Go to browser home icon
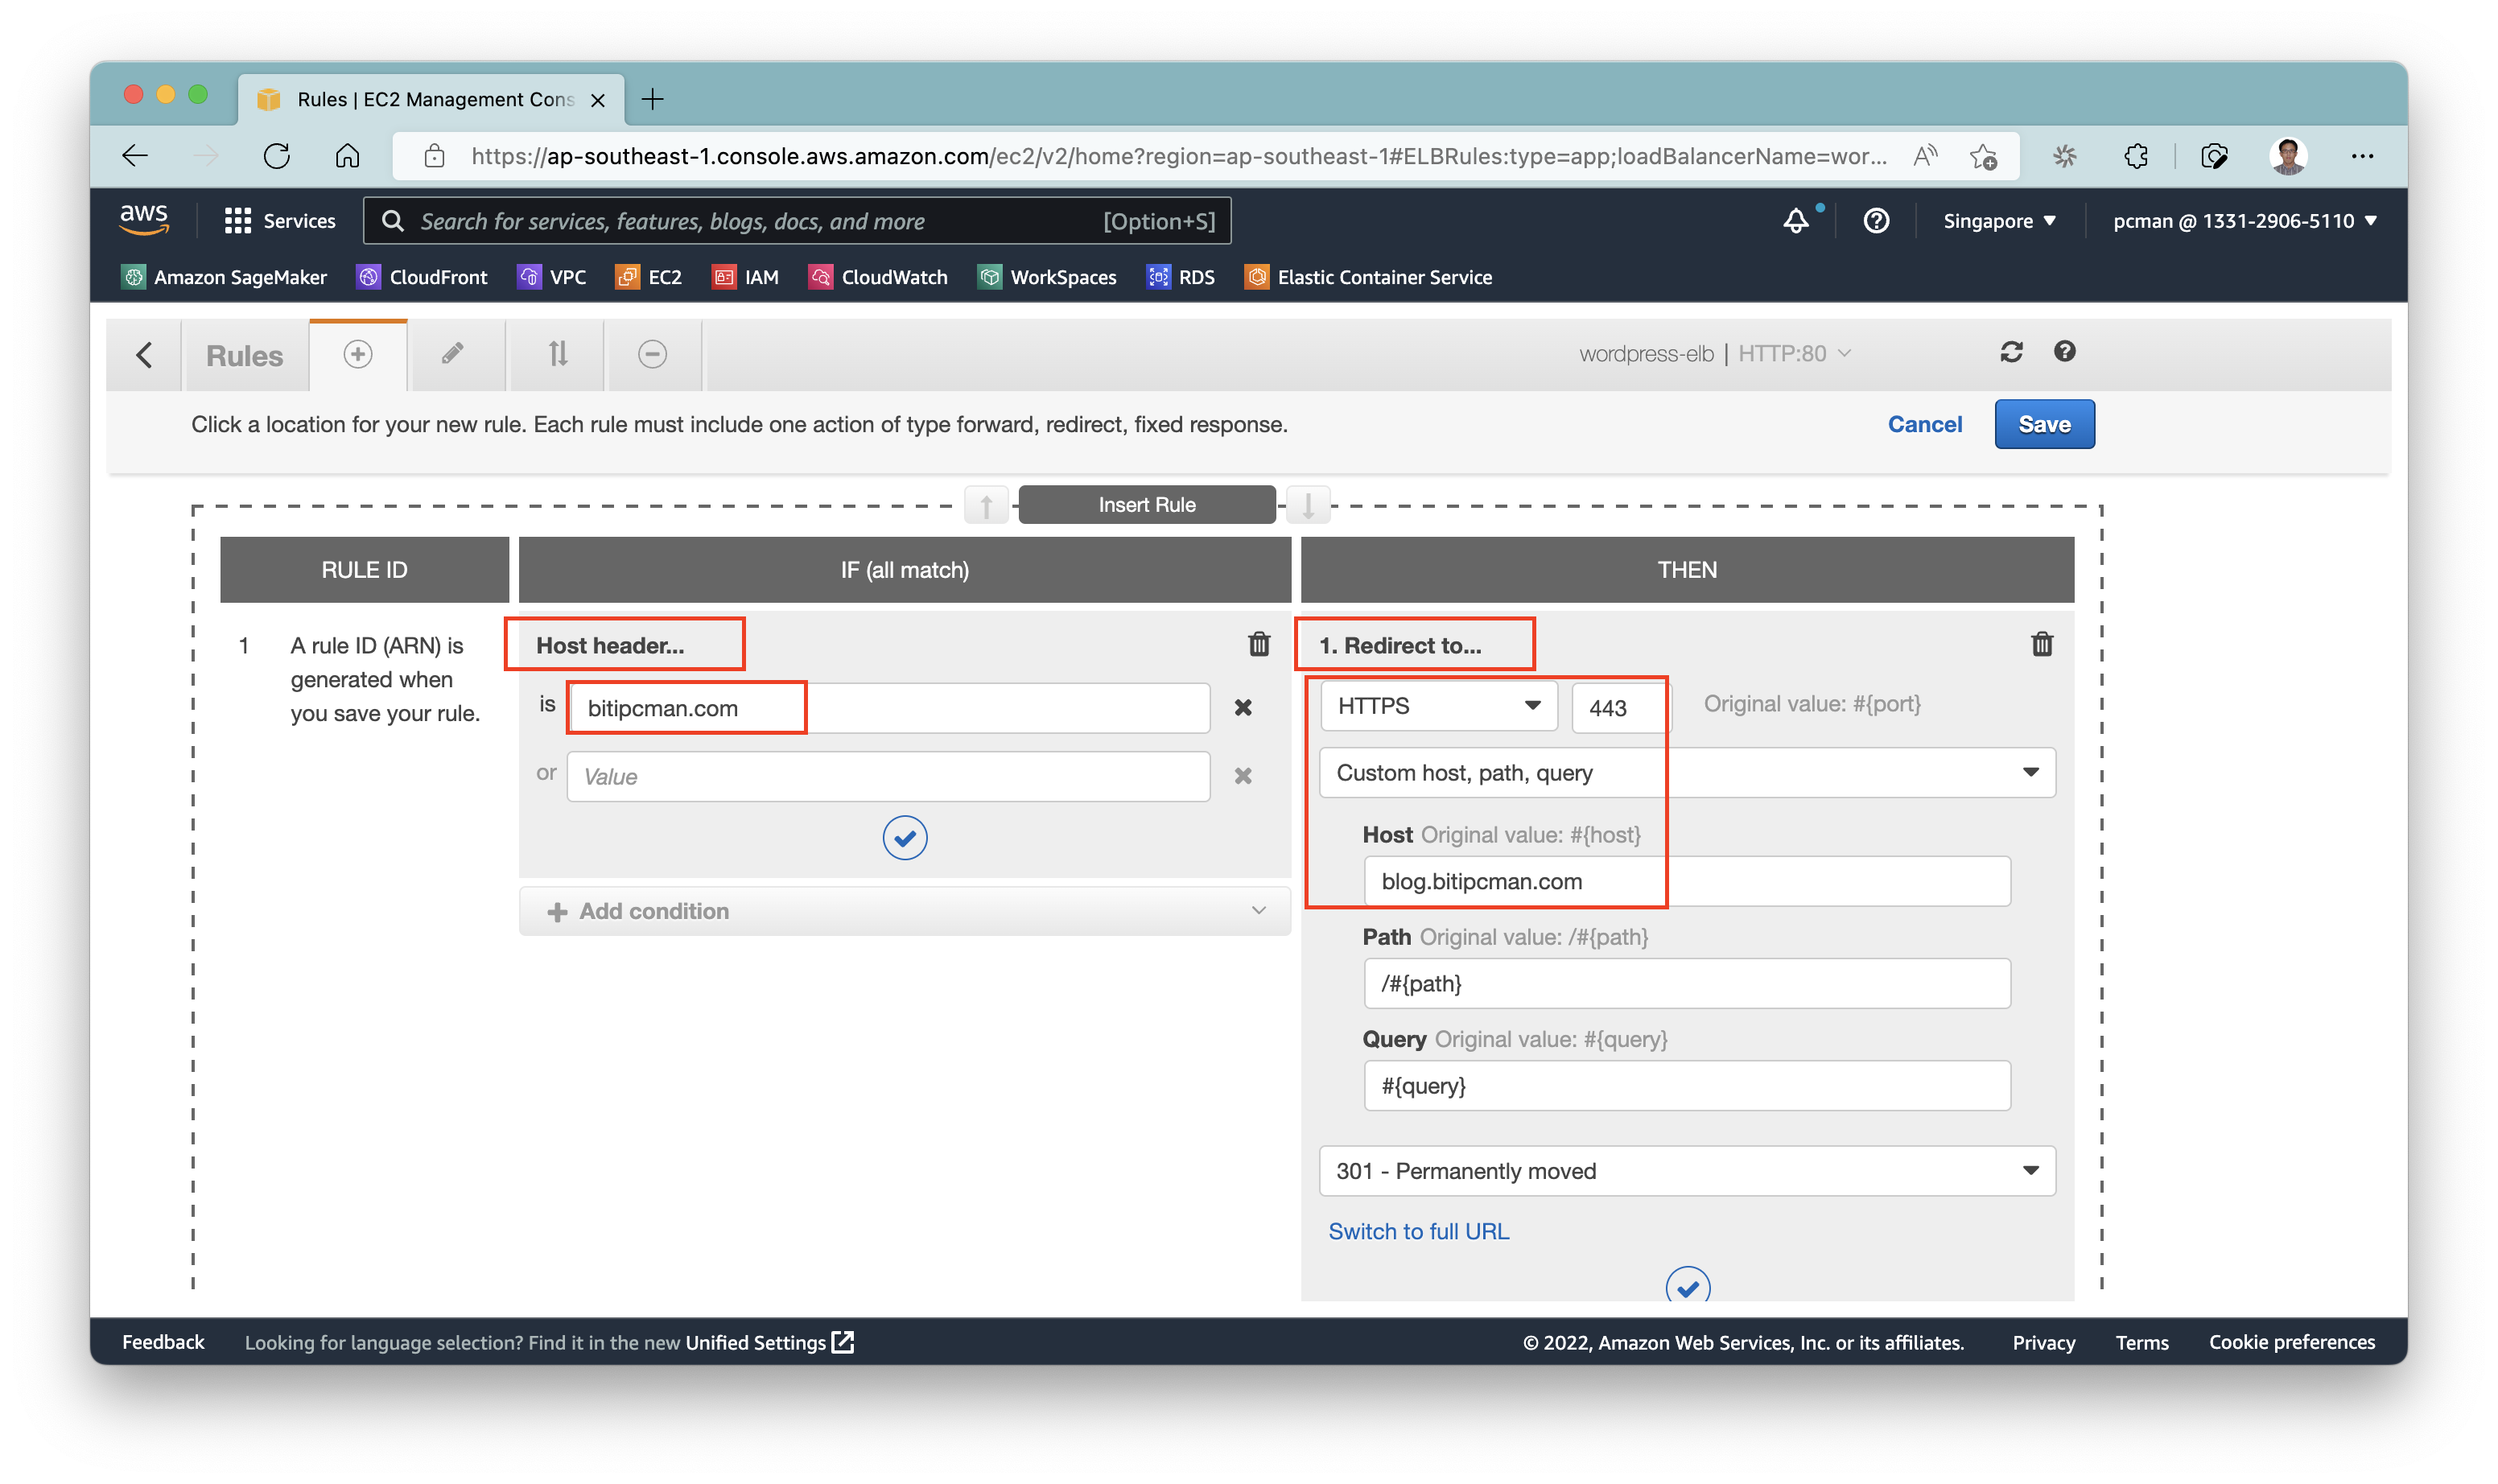The image size is (2498, 1484). click(x=347, y=156)
